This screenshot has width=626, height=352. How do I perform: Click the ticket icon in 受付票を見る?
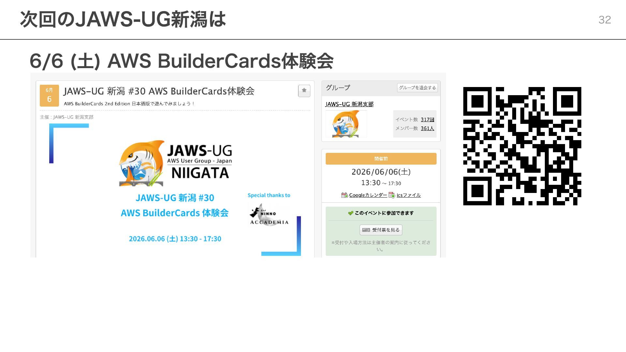pos(366,230)
